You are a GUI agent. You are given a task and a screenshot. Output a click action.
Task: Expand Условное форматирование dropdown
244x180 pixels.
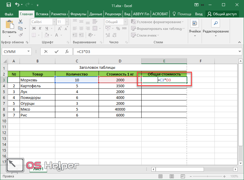coord(183,22)
